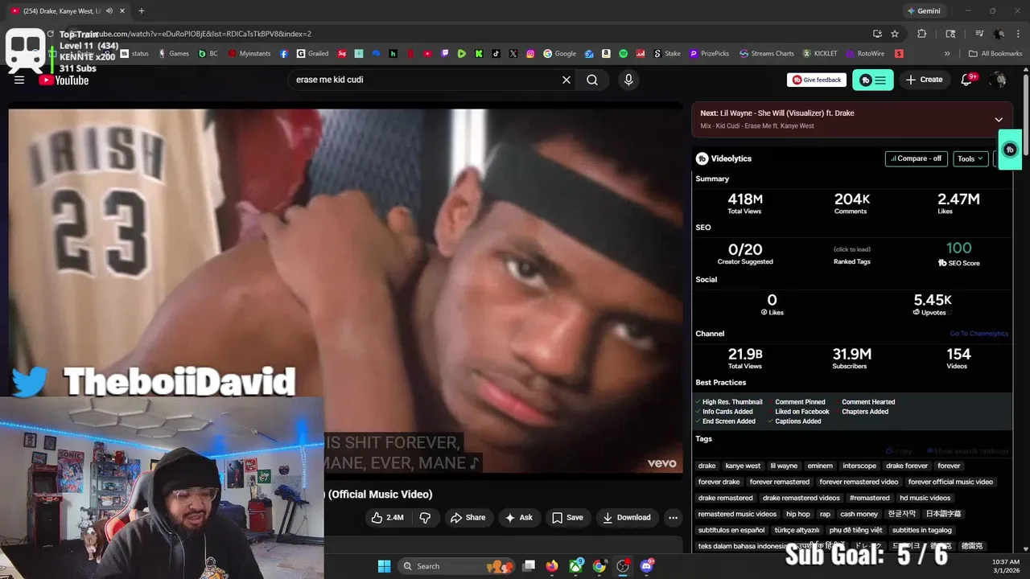Click the Share button
1030x579 pixels.
point(468,517)
